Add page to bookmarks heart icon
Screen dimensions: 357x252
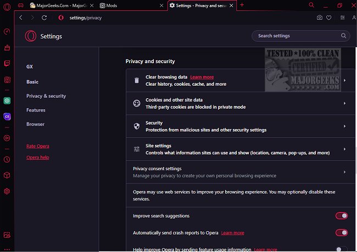(x=329, y=18)
